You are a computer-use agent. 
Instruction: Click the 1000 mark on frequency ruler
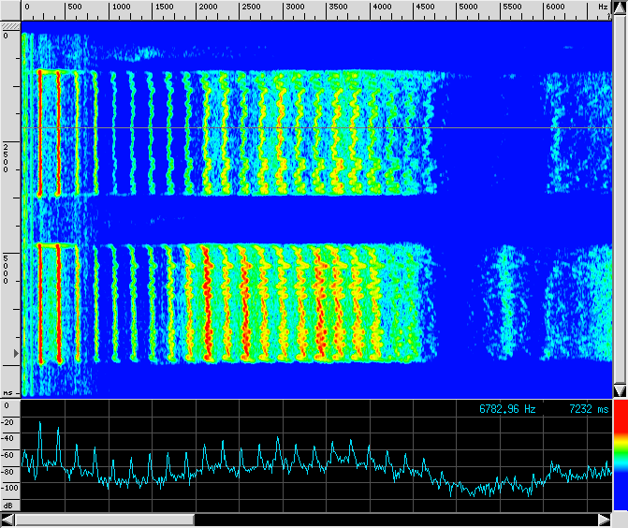[122, 7]
